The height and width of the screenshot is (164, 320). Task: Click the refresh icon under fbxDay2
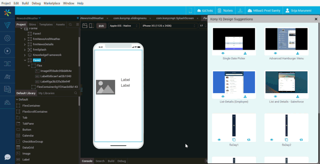click(x=301, y=140)
